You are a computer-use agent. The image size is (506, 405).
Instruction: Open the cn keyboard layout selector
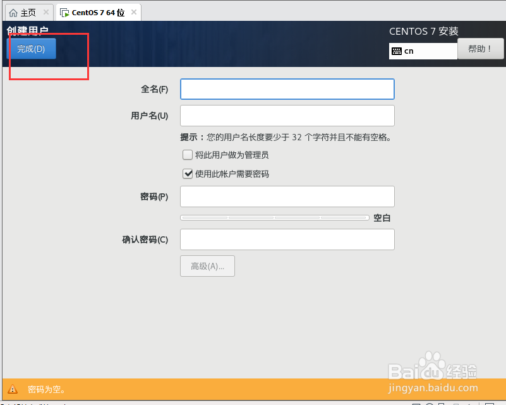[423, 50]
